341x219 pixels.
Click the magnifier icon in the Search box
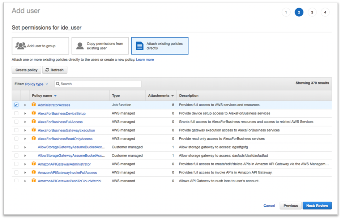58,84
